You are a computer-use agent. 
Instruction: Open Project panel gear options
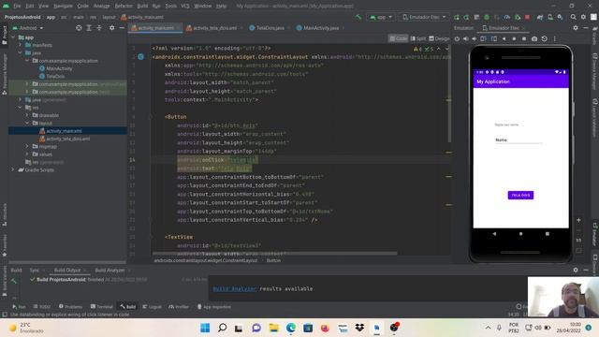point(112,28)
